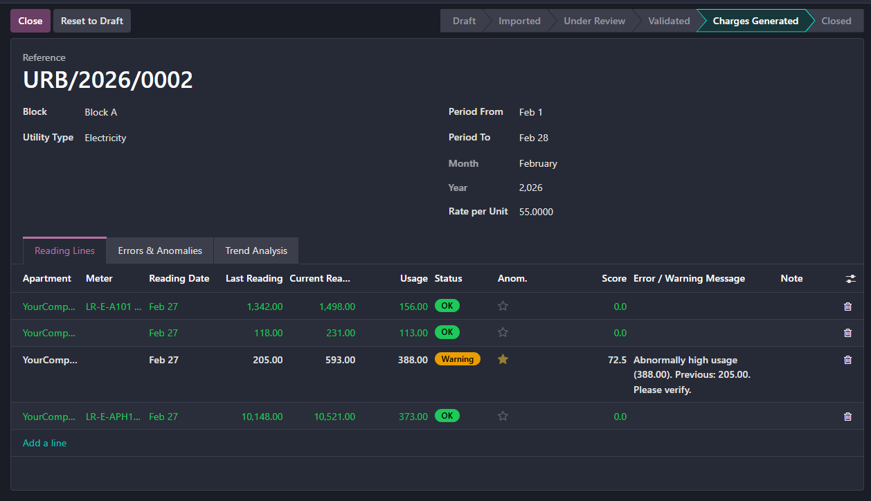Toggle anomaly star on the 156.00 usage row
The width and height of the screenshot is (871, 501).
[x=503, y=306]
